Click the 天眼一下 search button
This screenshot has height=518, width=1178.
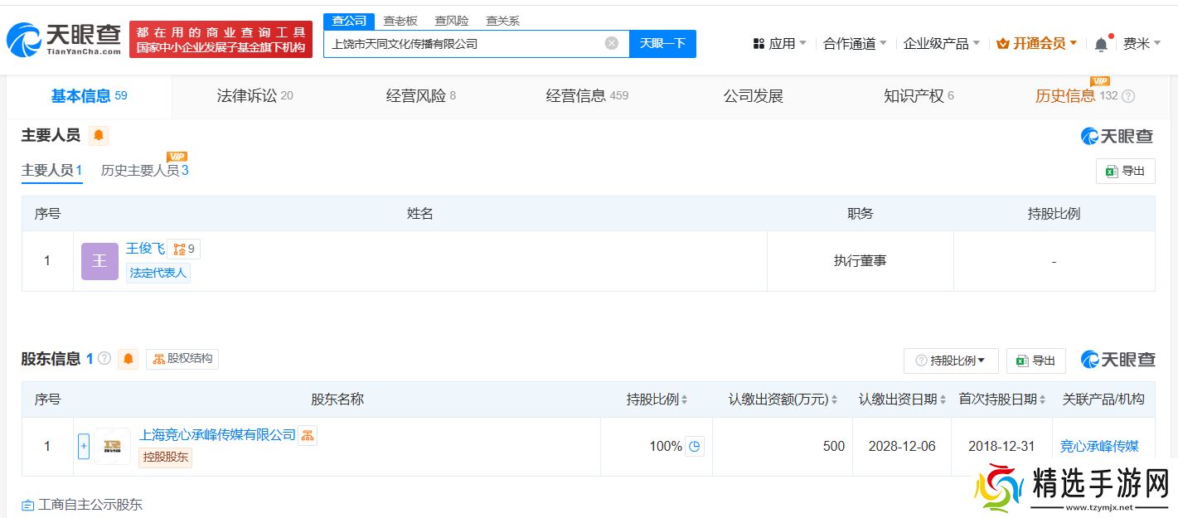[662, 43]
